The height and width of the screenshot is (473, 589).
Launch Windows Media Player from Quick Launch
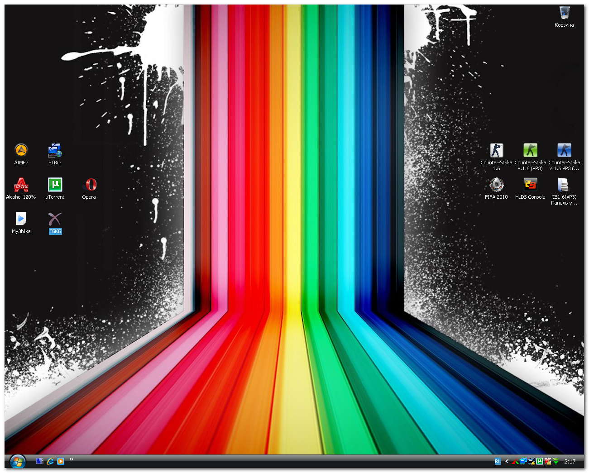61,461
